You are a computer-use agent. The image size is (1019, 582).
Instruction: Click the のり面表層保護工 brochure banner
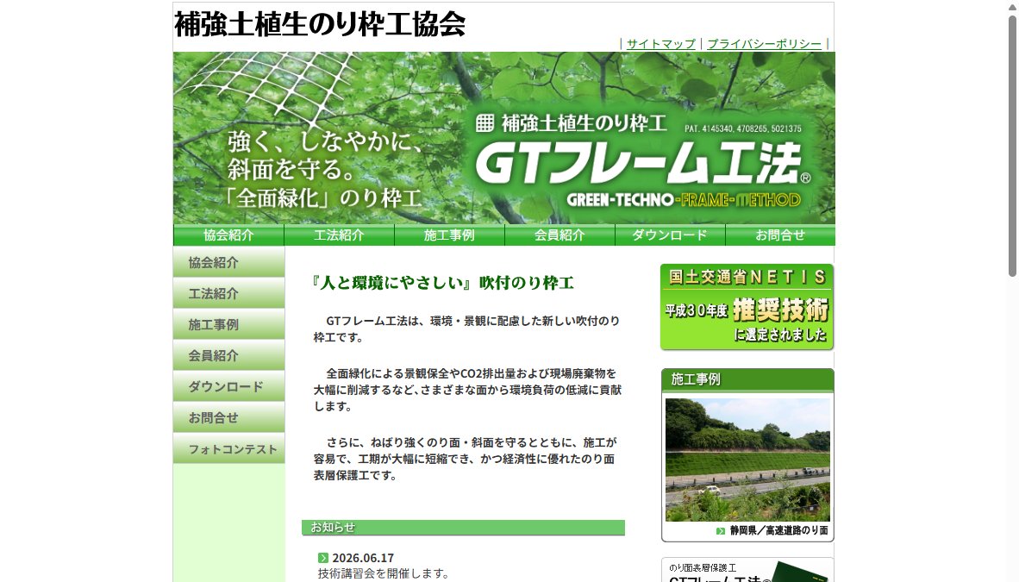747,570
